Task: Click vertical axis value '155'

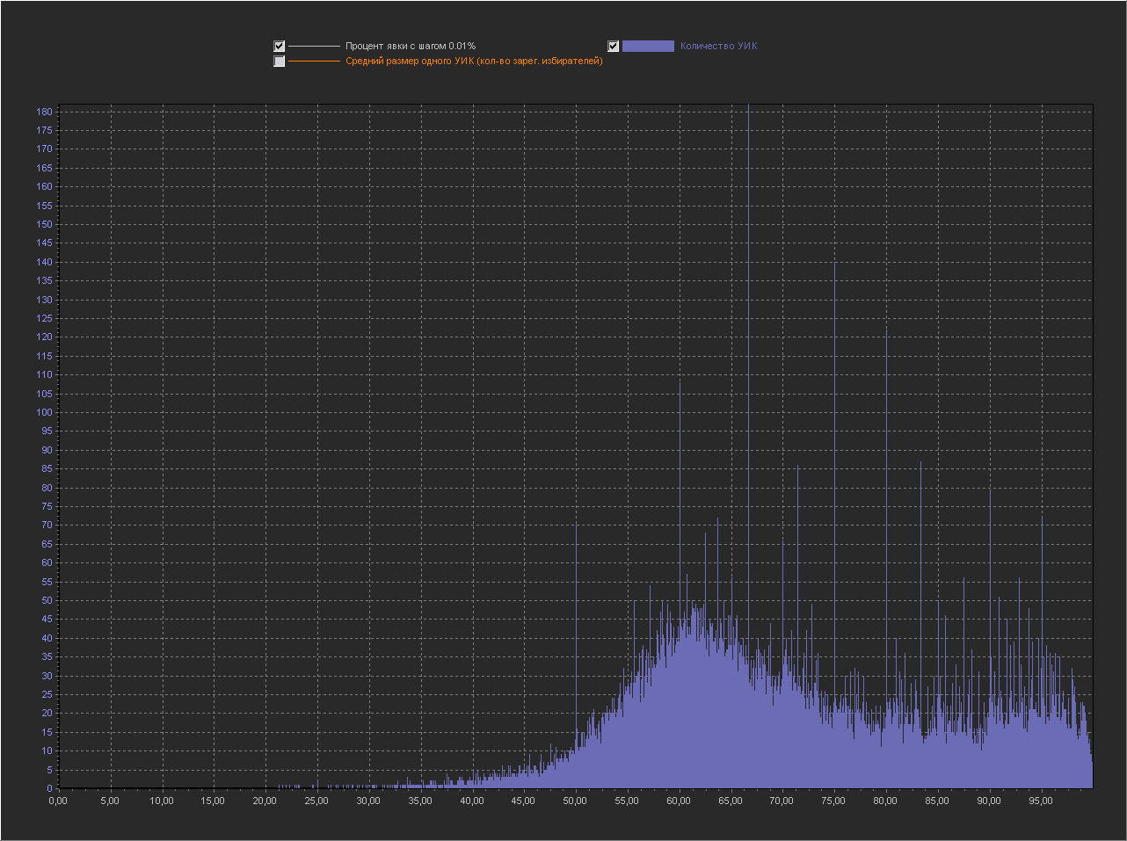Action: point(45,206)
